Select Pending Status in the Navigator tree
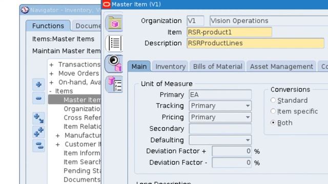 82,171
